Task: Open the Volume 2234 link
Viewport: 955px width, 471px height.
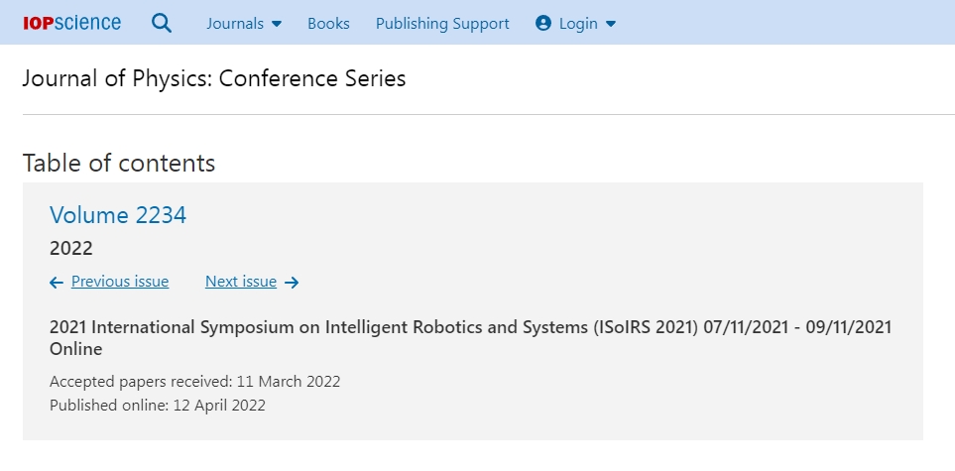Action: coord(118,215)
